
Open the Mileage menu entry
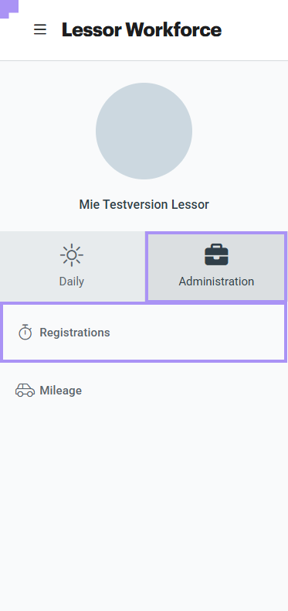pyautogui.click(x=144, y=391)
